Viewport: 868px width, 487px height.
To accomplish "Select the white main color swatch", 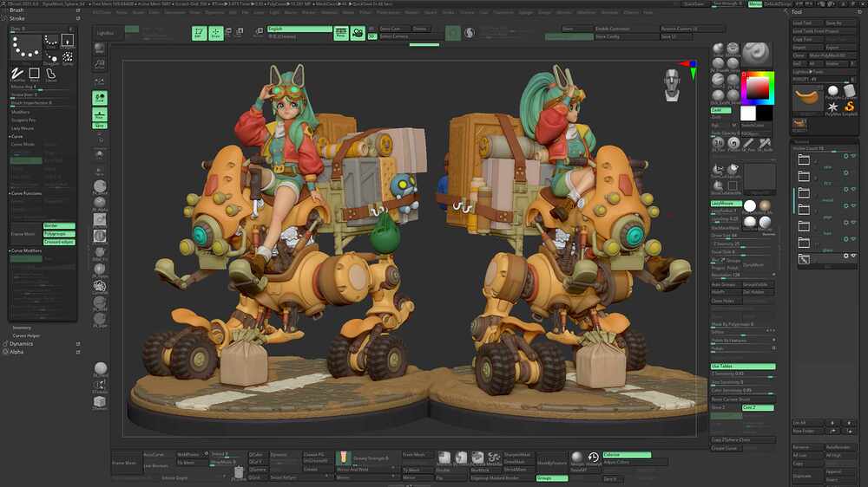I will pos(748,113).
